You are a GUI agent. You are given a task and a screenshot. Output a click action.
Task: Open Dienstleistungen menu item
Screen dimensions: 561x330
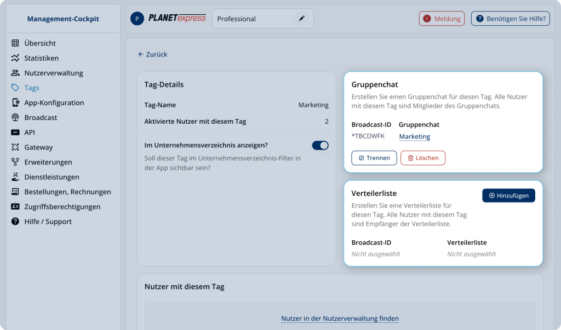52,177
